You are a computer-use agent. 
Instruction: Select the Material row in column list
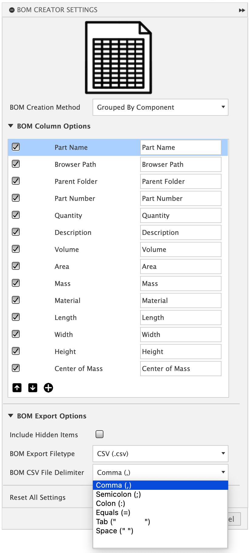(x=67, y=301)
